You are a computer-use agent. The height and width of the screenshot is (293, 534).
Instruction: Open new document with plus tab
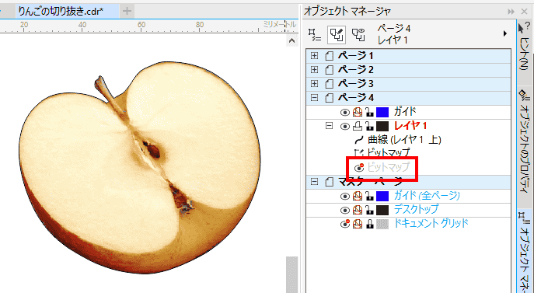pyautogui.click(x=127, y=11)
